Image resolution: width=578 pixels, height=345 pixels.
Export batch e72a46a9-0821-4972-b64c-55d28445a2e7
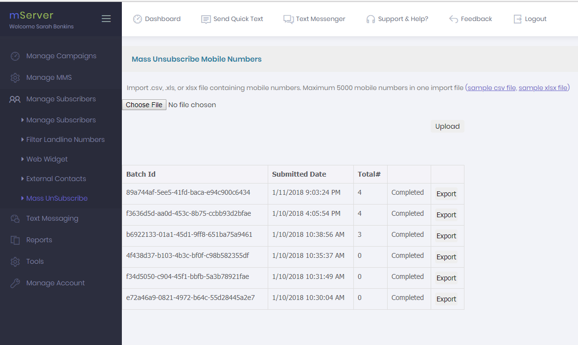[x=446, y=299]
